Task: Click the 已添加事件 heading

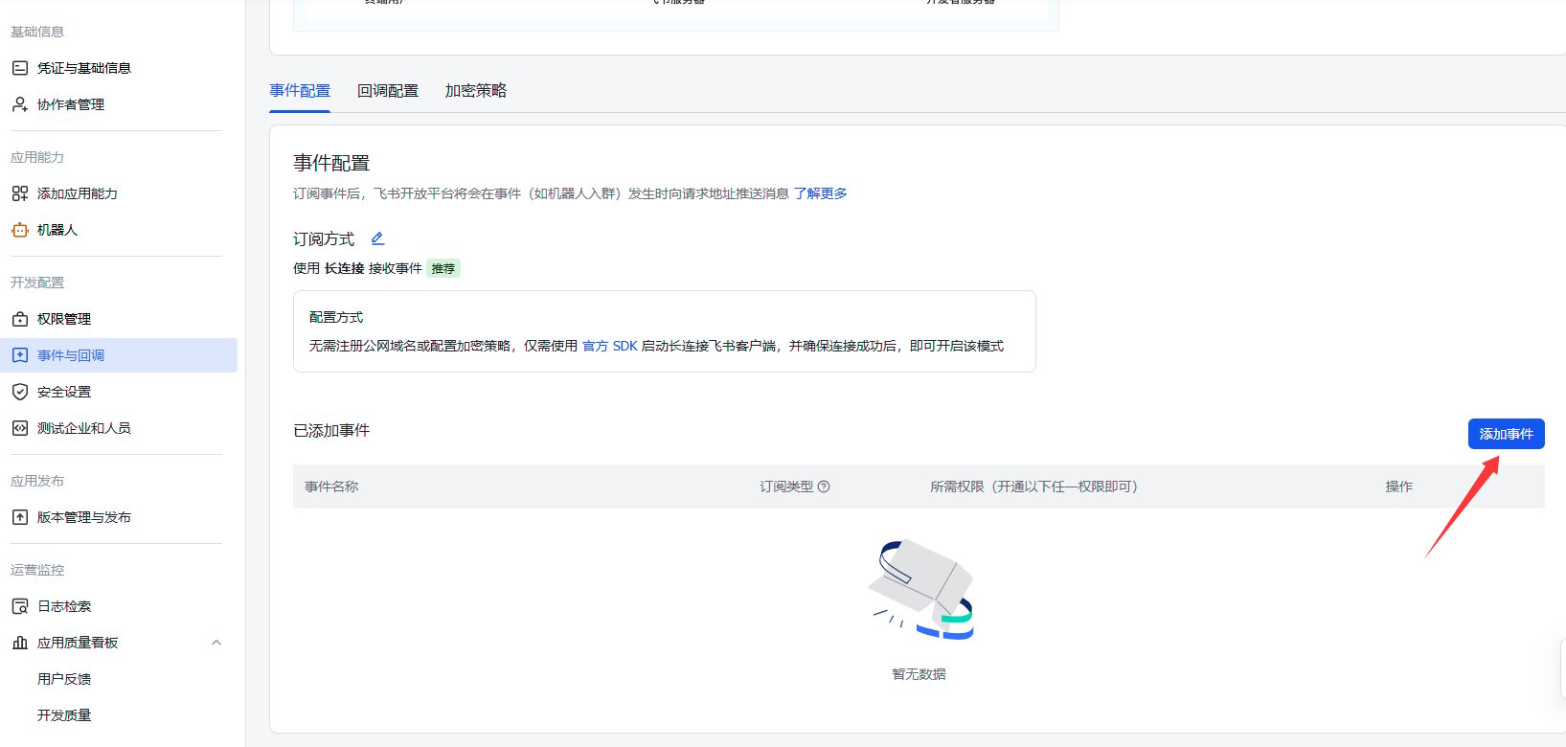Action: coord(331,431)
